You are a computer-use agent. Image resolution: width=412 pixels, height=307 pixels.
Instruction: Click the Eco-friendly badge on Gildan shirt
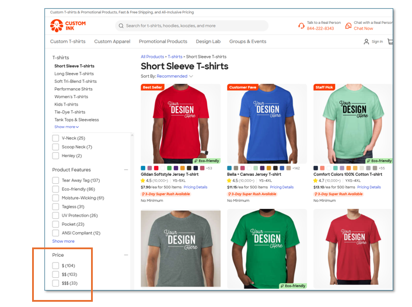[207, 161]
